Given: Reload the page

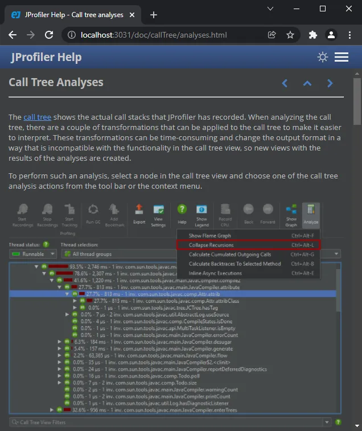Looking at the screenshot, I should pyautogui.click(x=49, y=35).
